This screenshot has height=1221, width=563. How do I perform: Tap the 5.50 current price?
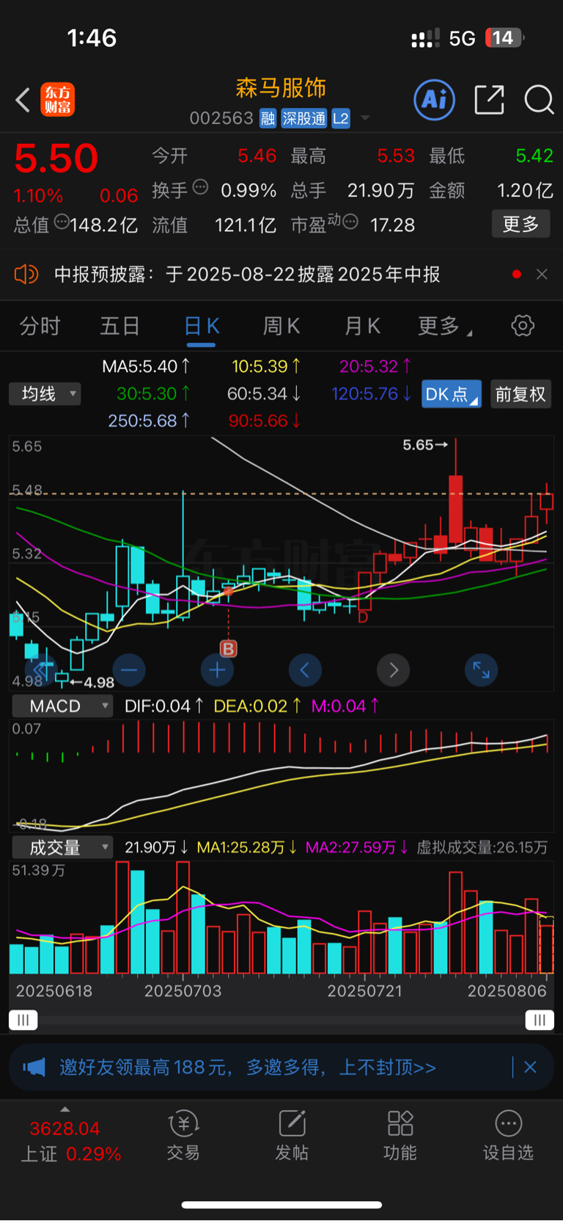click(x=56, y=159)
